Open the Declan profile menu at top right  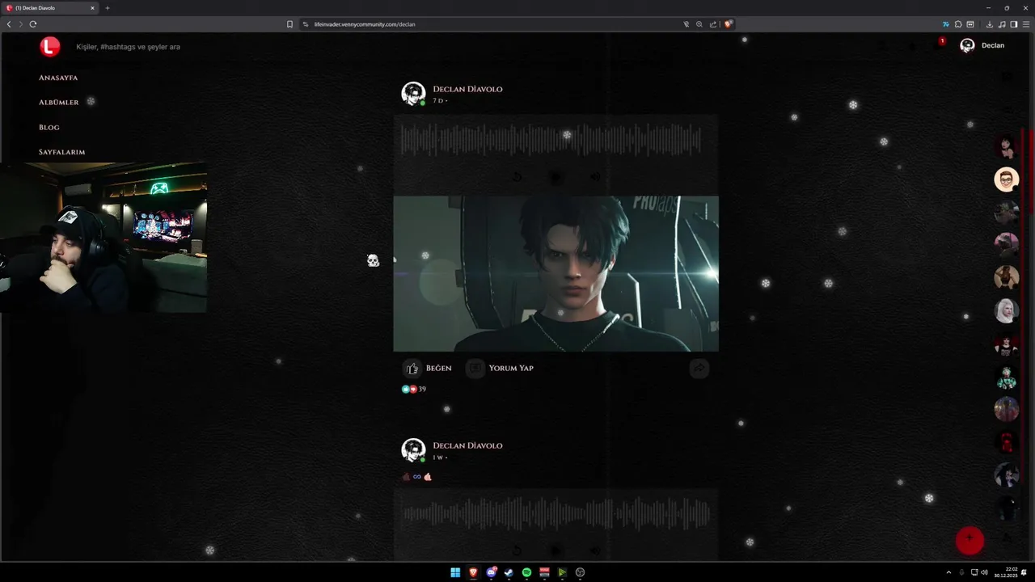tap(982, 45)
